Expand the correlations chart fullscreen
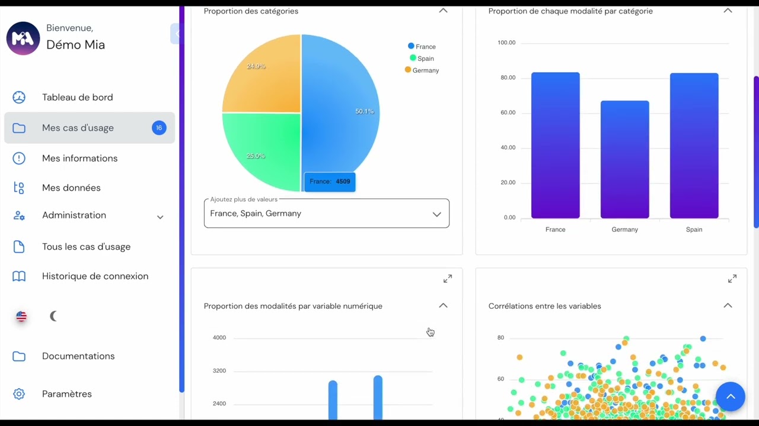Image resolution: width=759 pixels, height=426 pixels. pos(732,279)
